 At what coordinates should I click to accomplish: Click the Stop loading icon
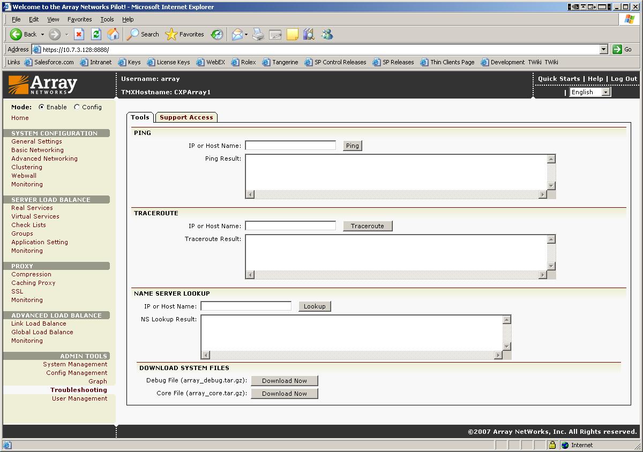(79, 34)
